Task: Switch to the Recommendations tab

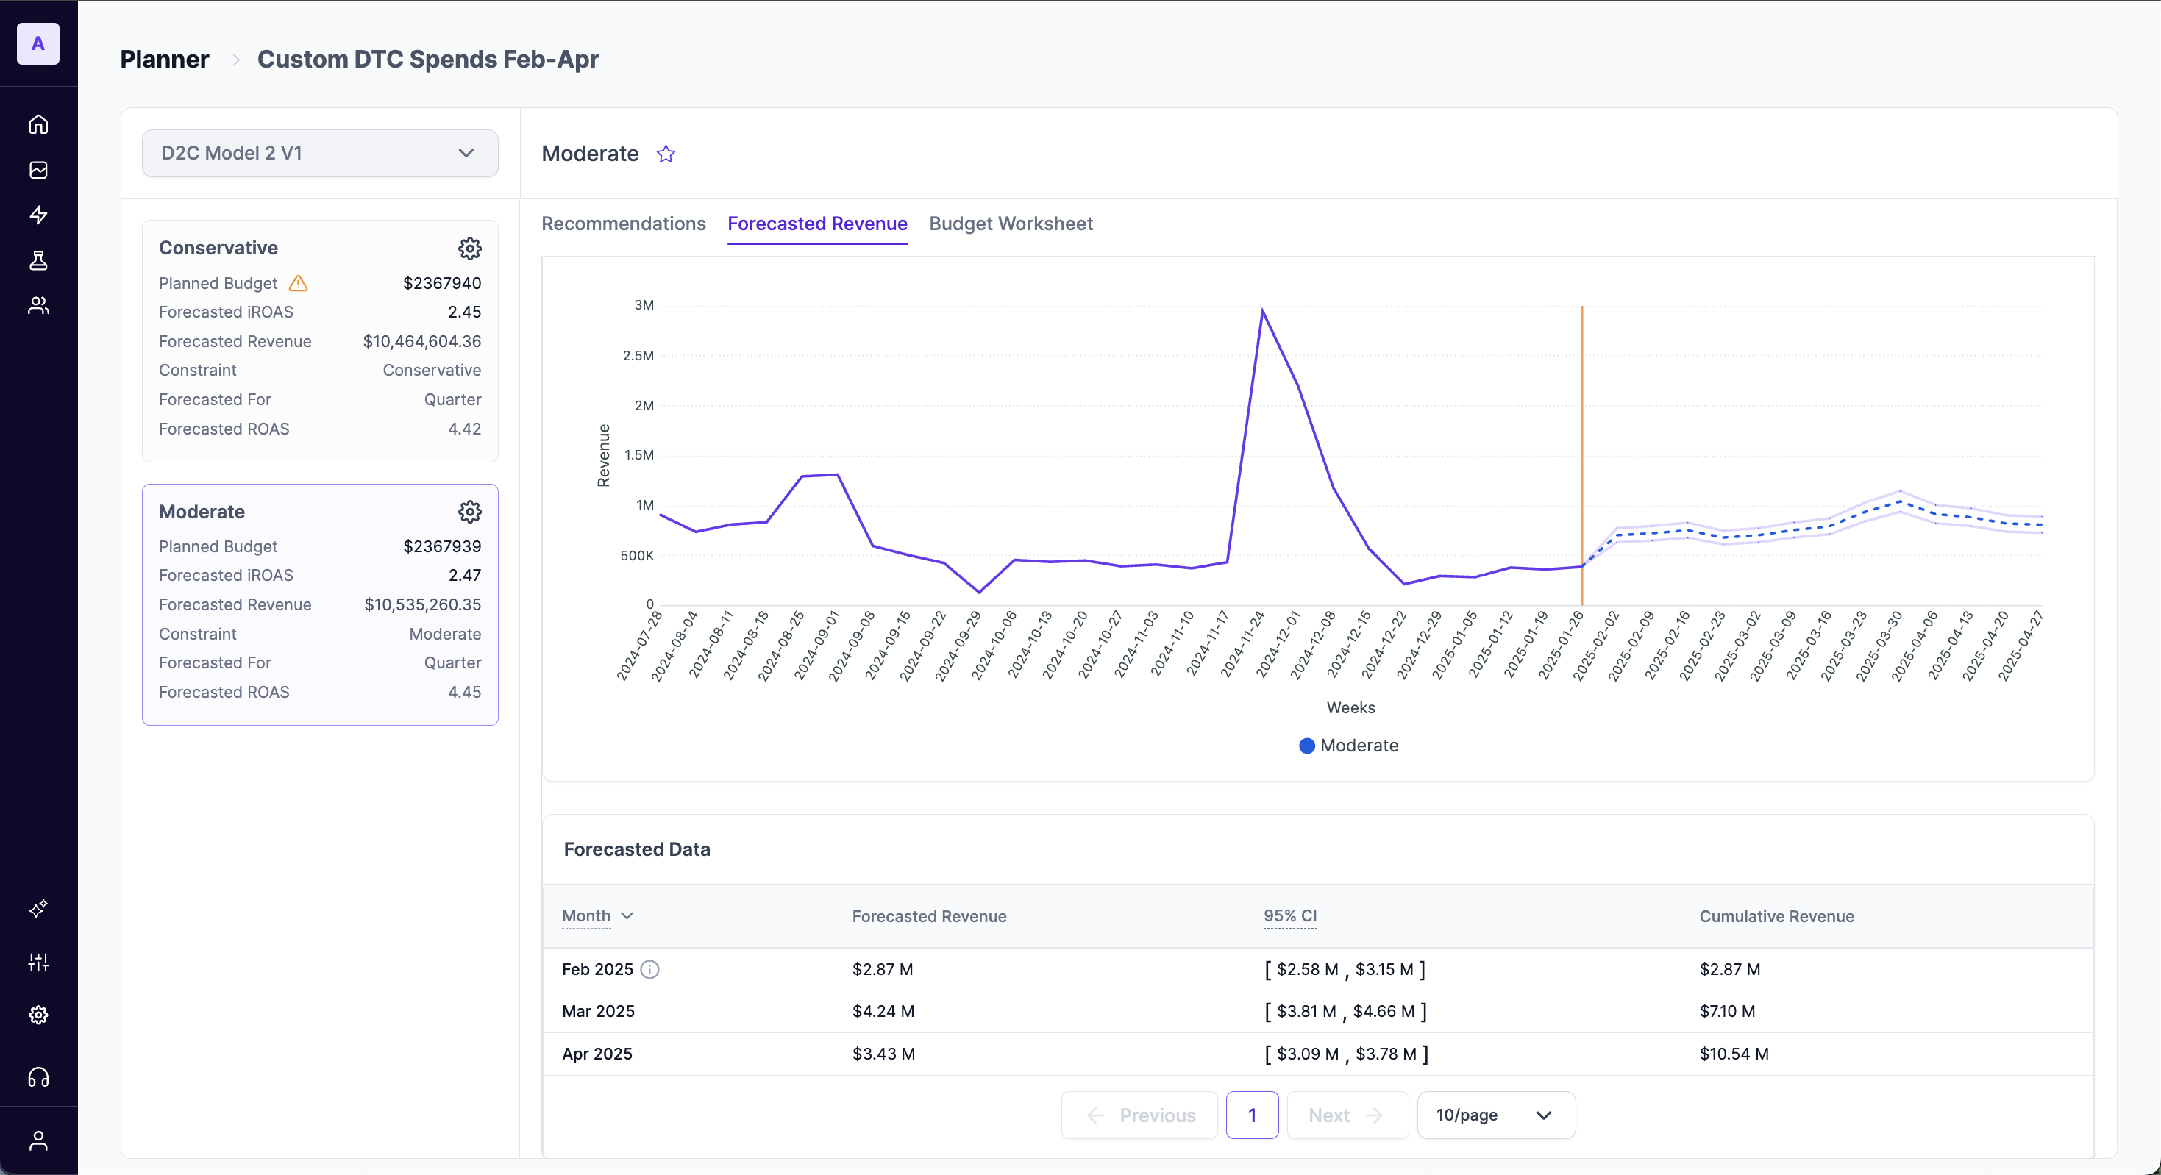Action: (x=623, y=224)
